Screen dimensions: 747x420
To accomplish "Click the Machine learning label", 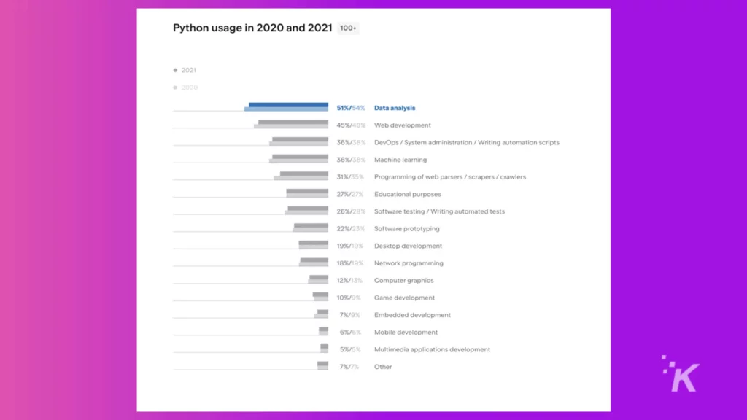I will [400, 160].
